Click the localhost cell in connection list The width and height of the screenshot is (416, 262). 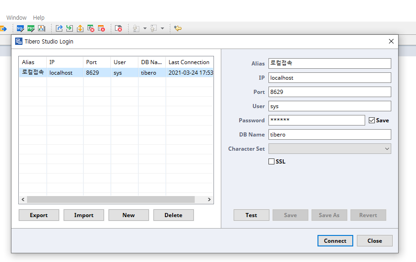(65, 72)
